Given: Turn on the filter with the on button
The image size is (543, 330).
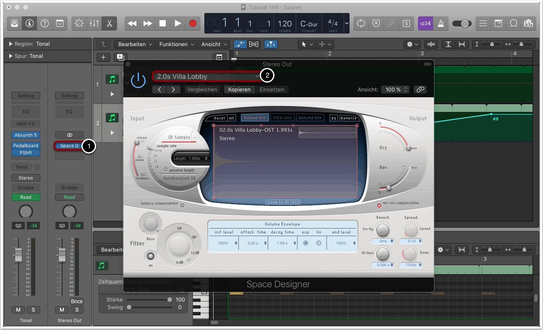Looking at the screenshot, I should pos(150,256).
